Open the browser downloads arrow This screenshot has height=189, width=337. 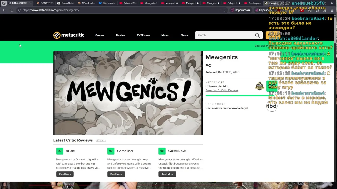[332, 10]
